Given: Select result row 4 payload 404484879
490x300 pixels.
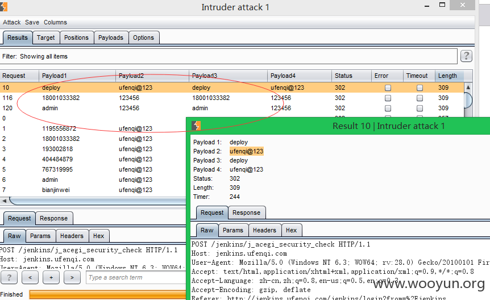Looking at the screenshot, I should pos(93,159).
